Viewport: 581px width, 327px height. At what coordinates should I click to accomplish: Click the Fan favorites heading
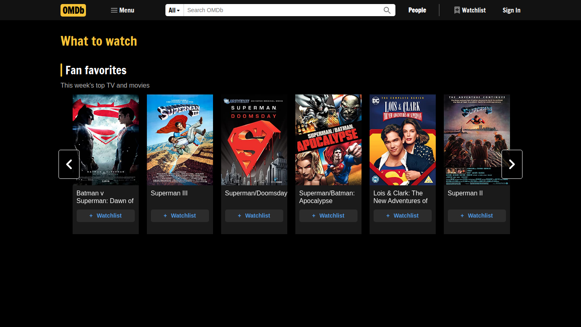(96, 70)
